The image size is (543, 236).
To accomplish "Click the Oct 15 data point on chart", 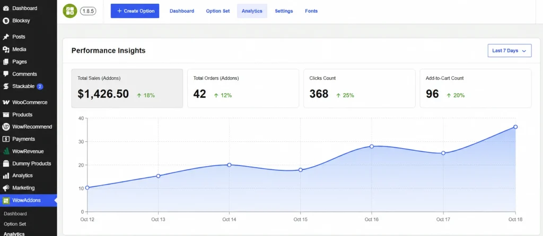I will [x=301, y=170].
